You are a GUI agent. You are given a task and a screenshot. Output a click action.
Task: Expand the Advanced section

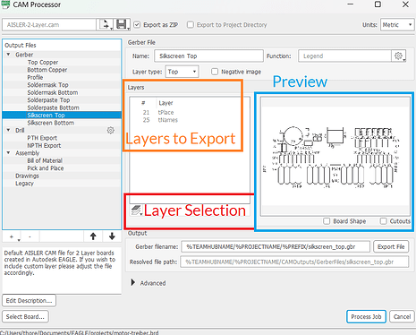(x=133, y=282)
